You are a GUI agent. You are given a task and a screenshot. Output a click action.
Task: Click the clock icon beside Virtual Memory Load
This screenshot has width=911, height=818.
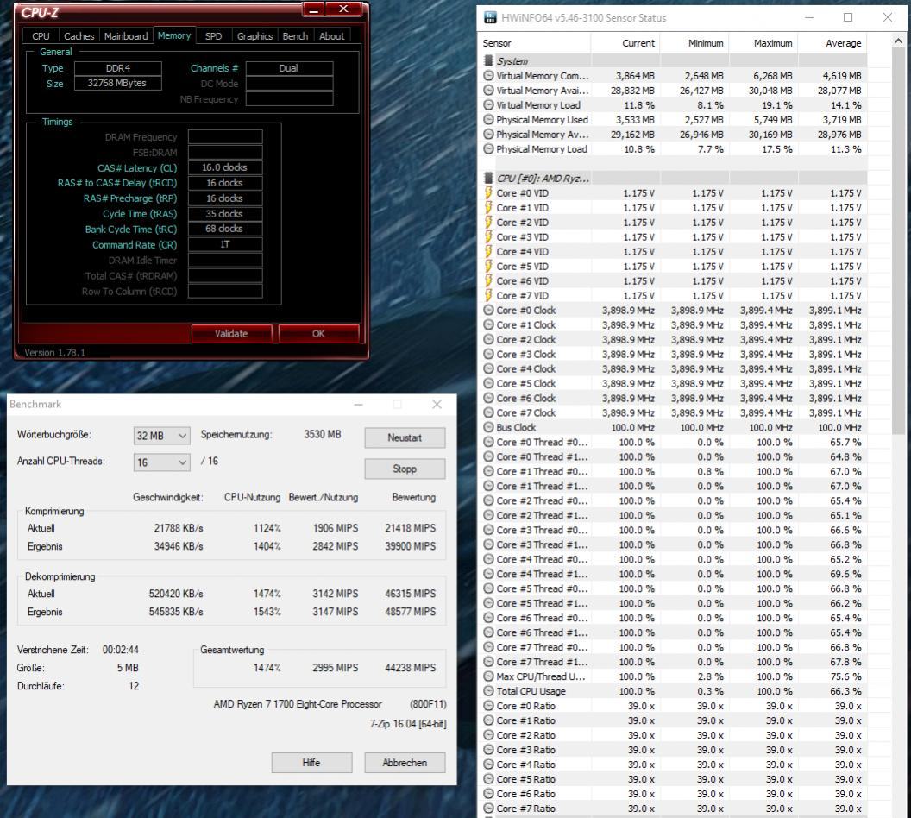coord(488,105)
